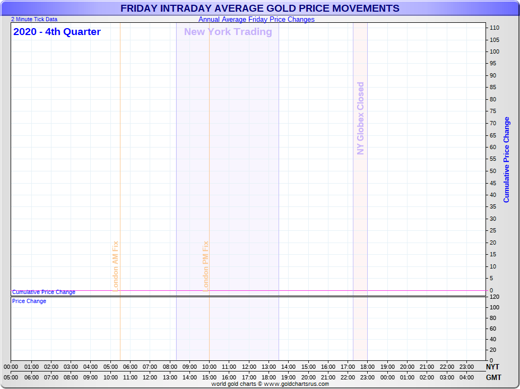
Task: Click the 'NY Globex Closed' vertical label
Action: (361, 118)
